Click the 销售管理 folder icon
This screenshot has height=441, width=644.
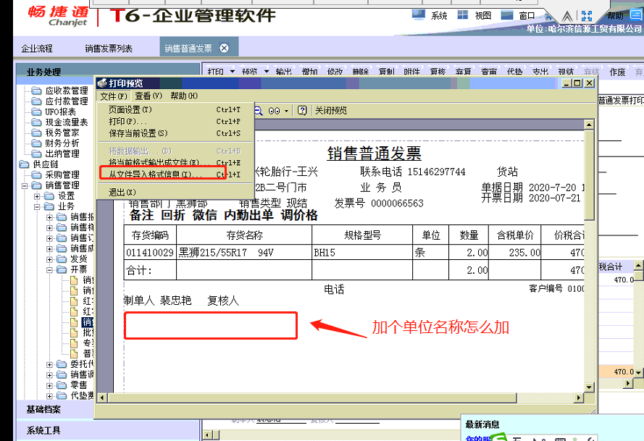click(36, 185)
